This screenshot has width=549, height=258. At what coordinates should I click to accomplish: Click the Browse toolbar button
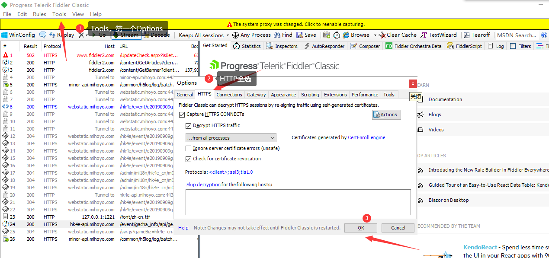coord(356,35)
